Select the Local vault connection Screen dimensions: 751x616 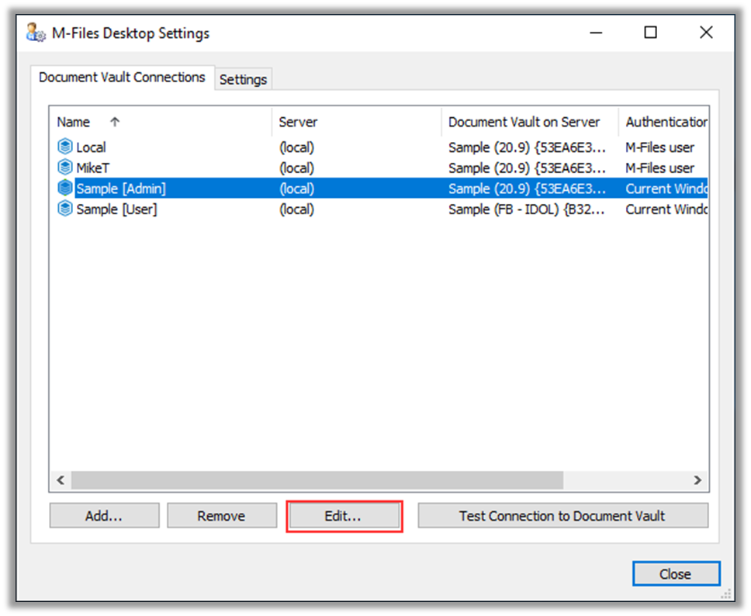379,147
